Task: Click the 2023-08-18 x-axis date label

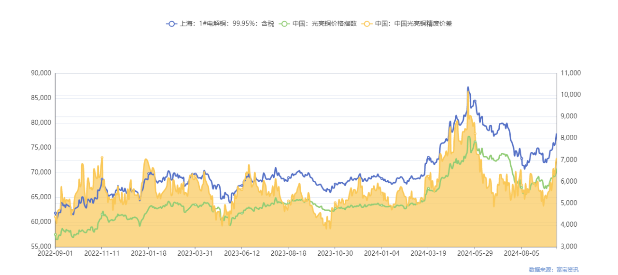Action: (x=287, y=253)
